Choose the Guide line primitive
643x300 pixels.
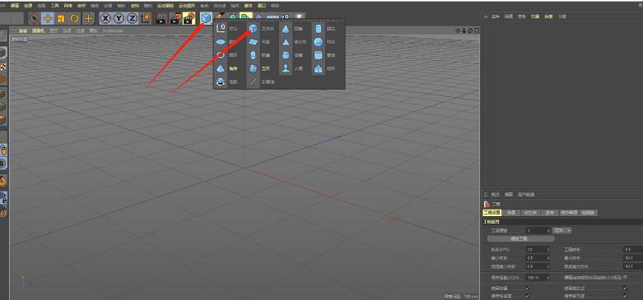254,82
